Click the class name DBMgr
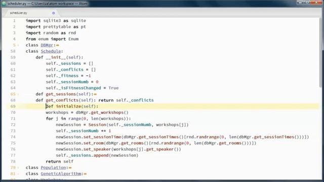The image size is (324, 182). coord(47,45)
